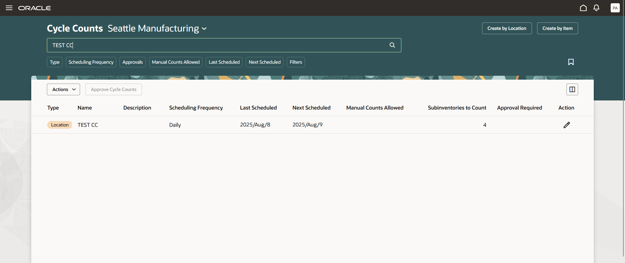
Task: Open the Actions dropdown
Action: (x=63, y=89)
